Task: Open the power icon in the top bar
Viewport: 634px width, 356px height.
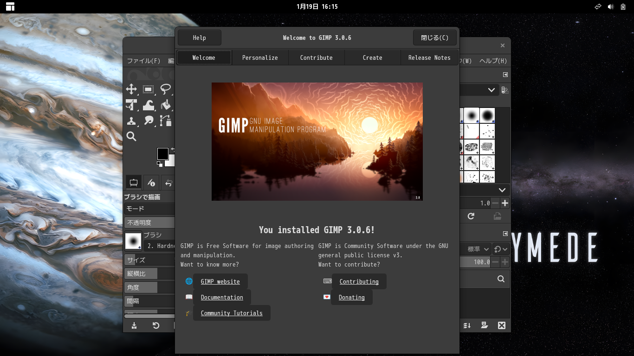Action: [623, 6]
